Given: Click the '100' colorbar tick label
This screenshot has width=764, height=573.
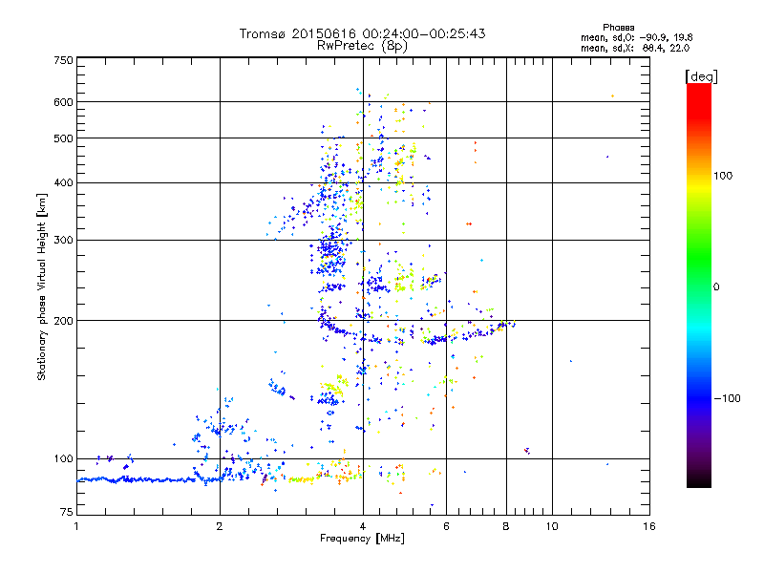Looking at the screenshot, I should coord(723,176).
